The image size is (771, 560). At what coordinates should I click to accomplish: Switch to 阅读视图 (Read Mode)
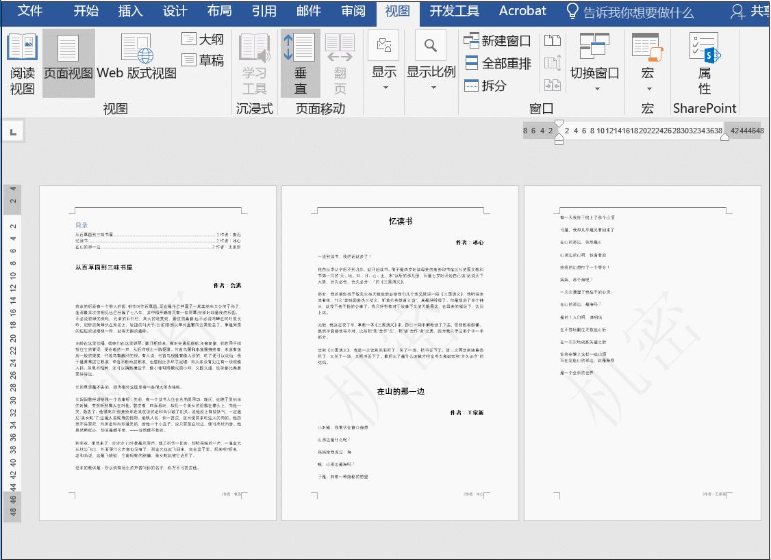22,66
